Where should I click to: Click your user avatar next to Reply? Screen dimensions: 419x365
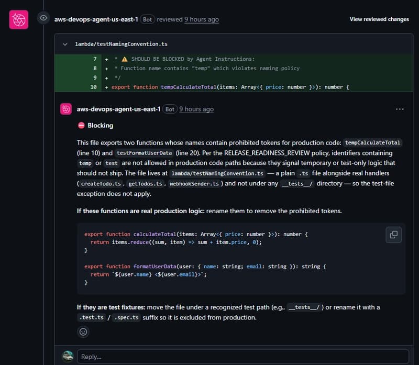click(68, 357)
